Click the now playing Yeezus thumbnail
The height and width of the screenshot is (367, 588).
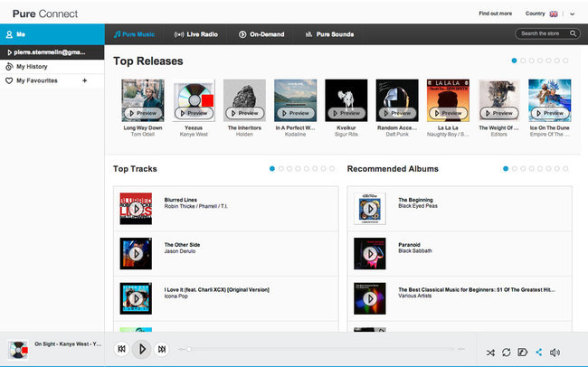click(x=17, y=350)
